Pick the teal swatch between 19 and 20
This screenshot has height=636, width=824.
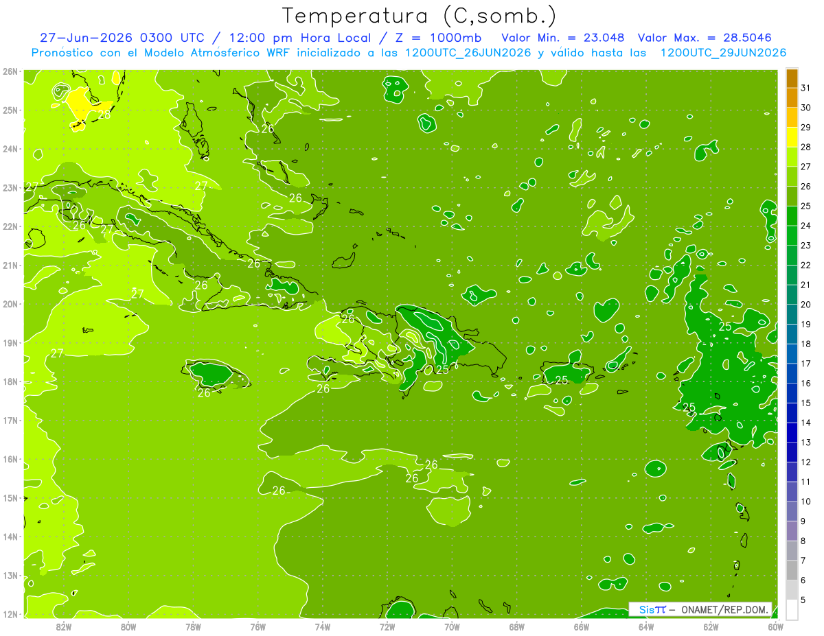tap(792, 314)
